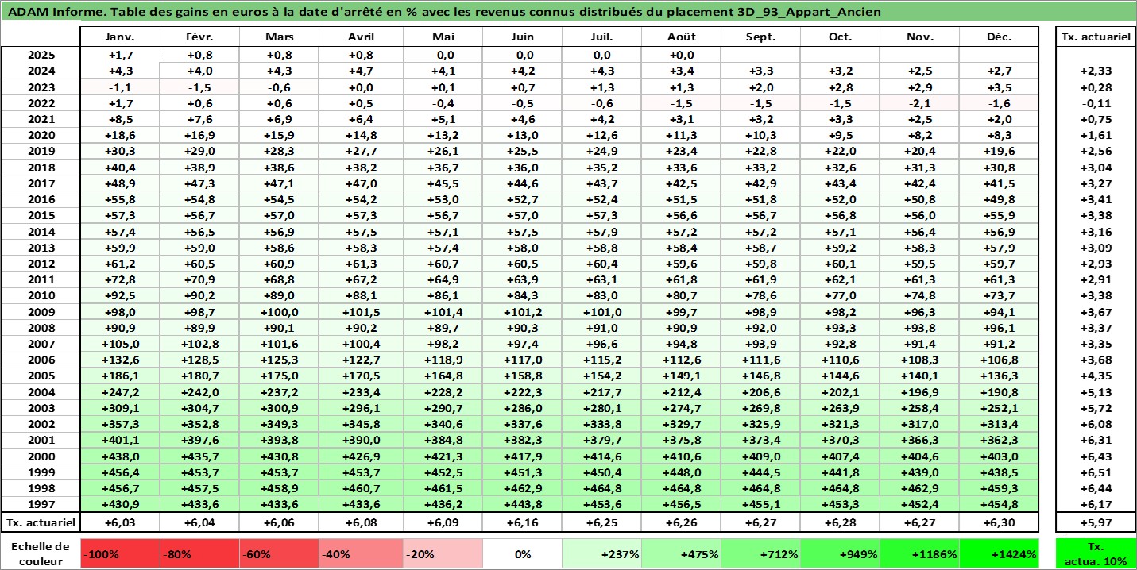
Task: Click the +8,5 cell for January 2021
Action: pyautogui.click(x=120, y=120)
